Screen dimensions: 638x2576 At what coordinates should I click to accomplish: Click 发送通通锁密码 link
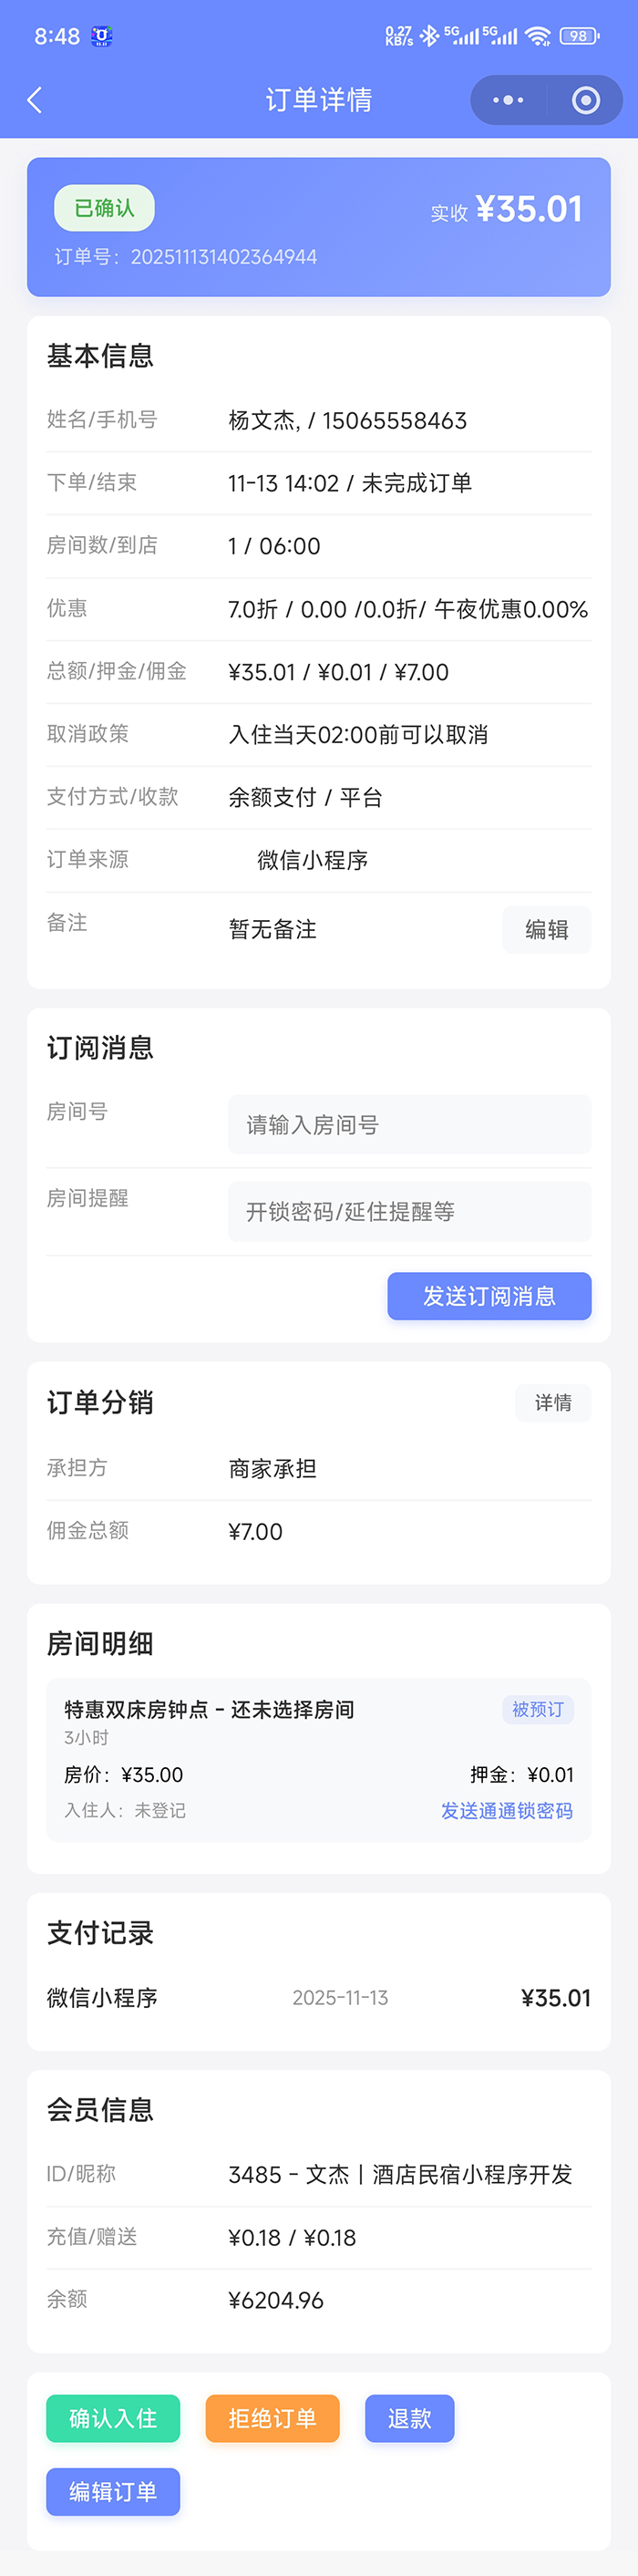click(505, 1810)
